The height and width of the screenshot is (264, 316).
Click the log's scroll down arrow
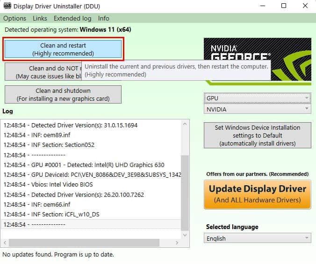pyautogui.click(x=185, y=235)
